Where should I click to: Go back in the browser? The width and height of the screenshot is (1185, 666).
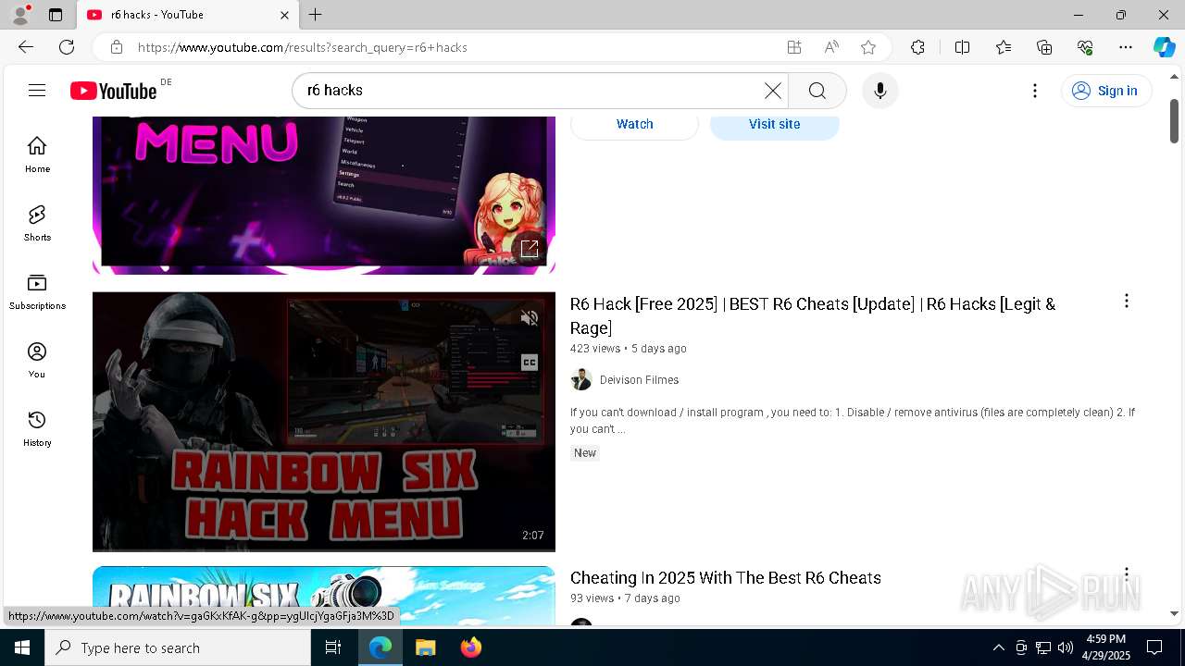coord(26,47)
